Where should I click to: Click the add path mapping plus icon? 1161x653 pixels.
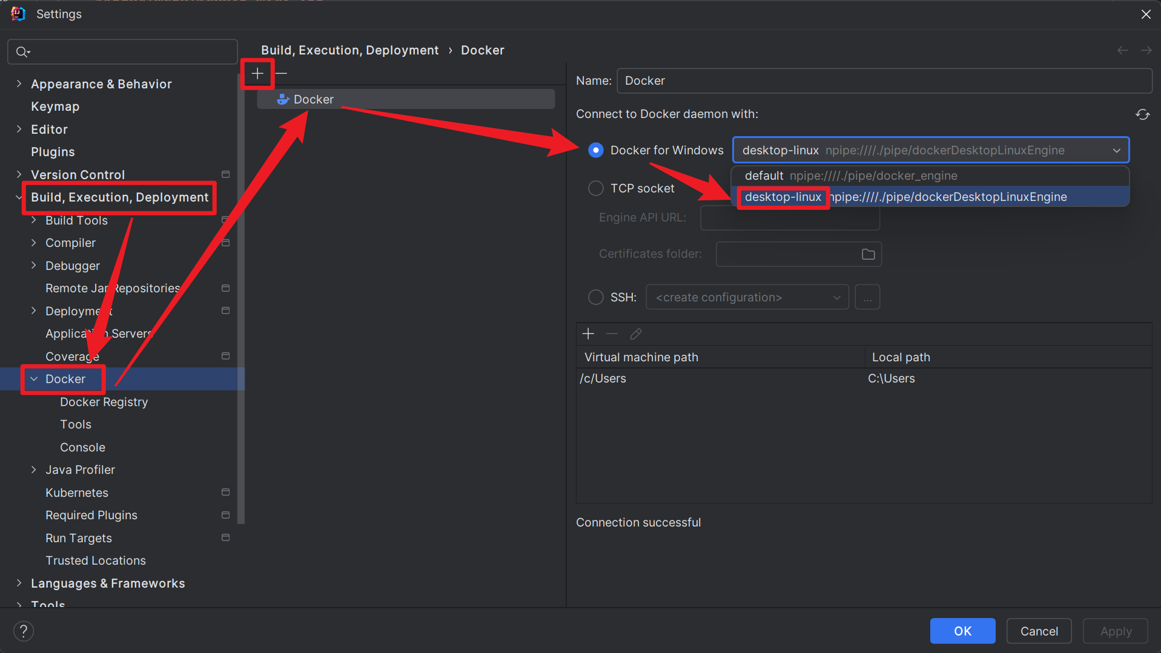coord(588,333)
